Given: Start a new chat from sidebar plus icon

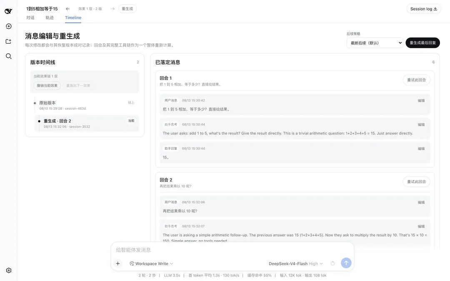Looking at the screenshot, I should point(9,26).
